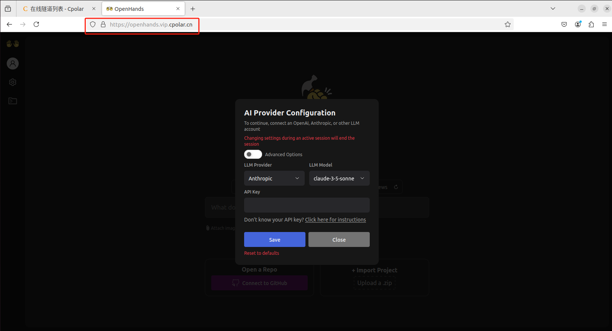The width and height of the screenshot is (612, 331).
Task: Click the browser forward arrow
Action: point(23,24)
